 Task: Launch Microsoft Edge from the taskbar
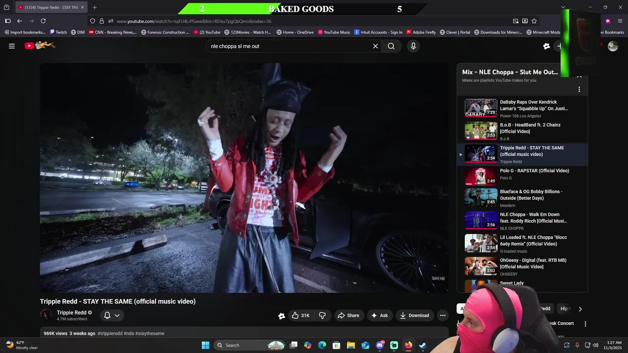pos(322,345)
